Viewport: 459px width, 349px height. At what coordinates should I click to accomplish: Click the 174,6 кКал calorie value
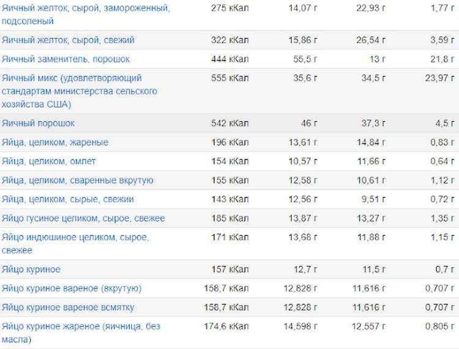[226, 326]
